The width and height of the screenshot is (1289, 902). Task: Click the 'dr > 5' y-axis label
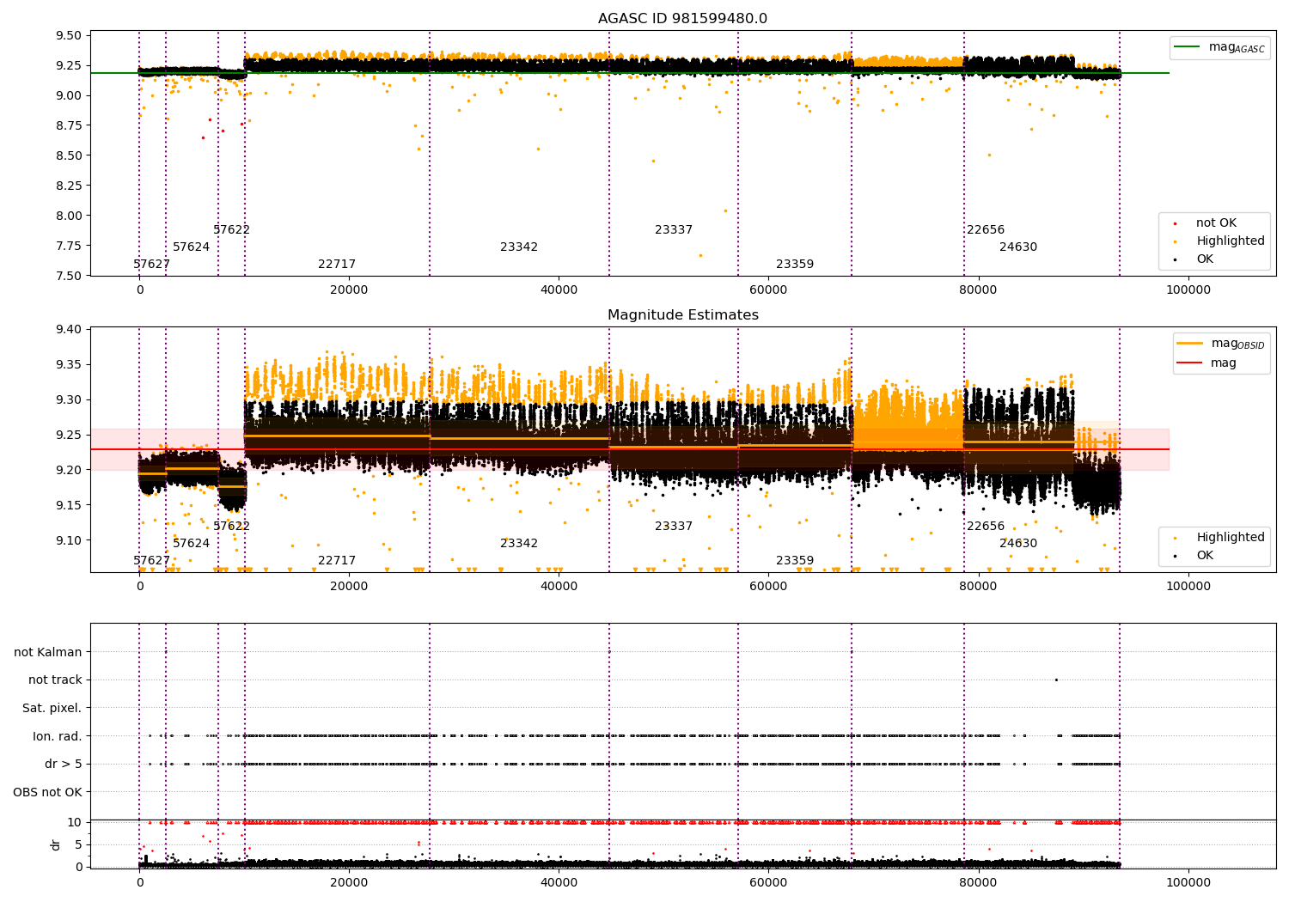(x=64, y=764)
